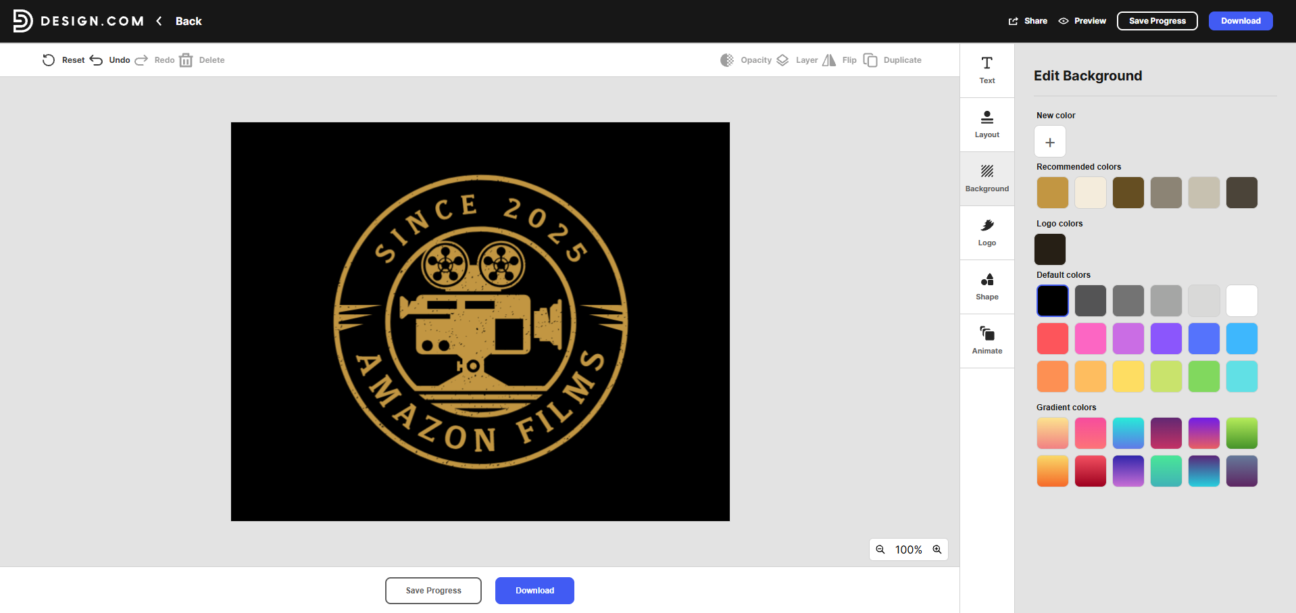The height and width of the screenshot is (613, 1296).
Task: Pick the red default color swatch
Action: [1053, 339]
